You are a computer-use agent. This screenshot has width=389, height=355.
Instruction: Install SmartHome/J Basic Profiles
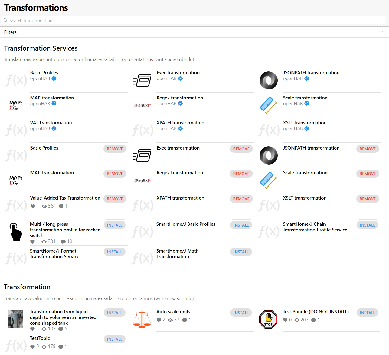[x=241, y=225]
